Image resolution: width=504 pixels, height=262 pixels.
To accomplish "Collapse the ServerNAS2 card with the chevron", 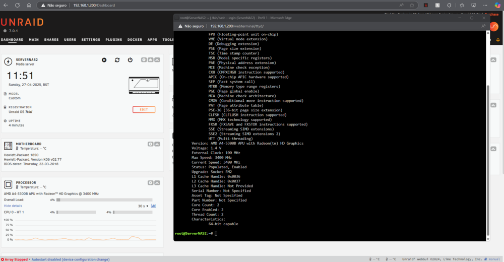I will (x=157, y=60).
